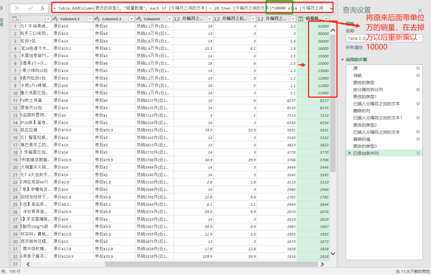Open the filter dropdown for Column3.3
This screenshot has width=431, height=275.
pos(131,19)
